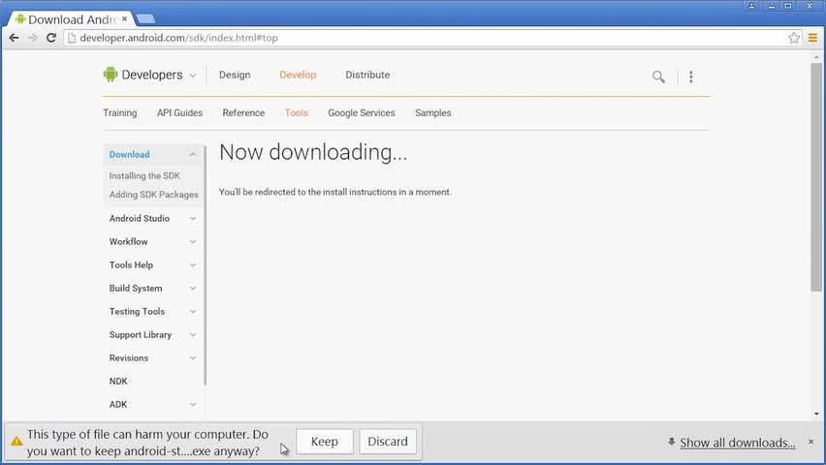Discard the downloaded exe file
Viewport: 826px width, 465px height.
pos(388,442)
